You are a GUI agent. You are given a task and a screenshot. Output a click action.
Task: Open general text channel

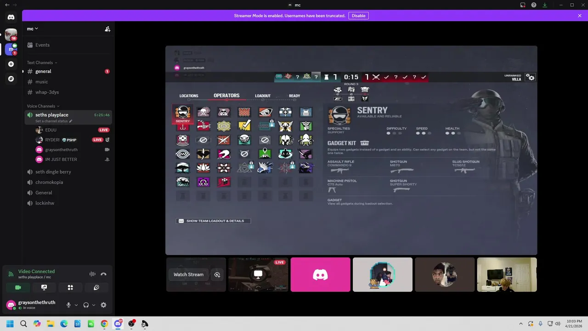point(69,71)
